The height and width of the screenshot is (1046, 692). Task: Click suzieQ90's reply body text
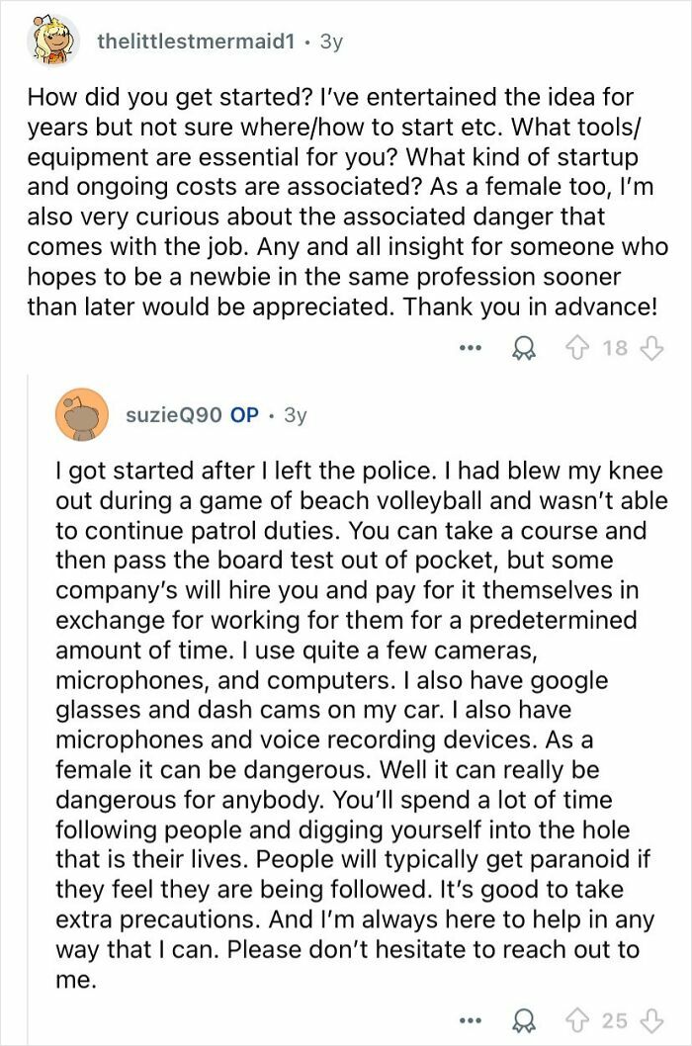point(361,725)
